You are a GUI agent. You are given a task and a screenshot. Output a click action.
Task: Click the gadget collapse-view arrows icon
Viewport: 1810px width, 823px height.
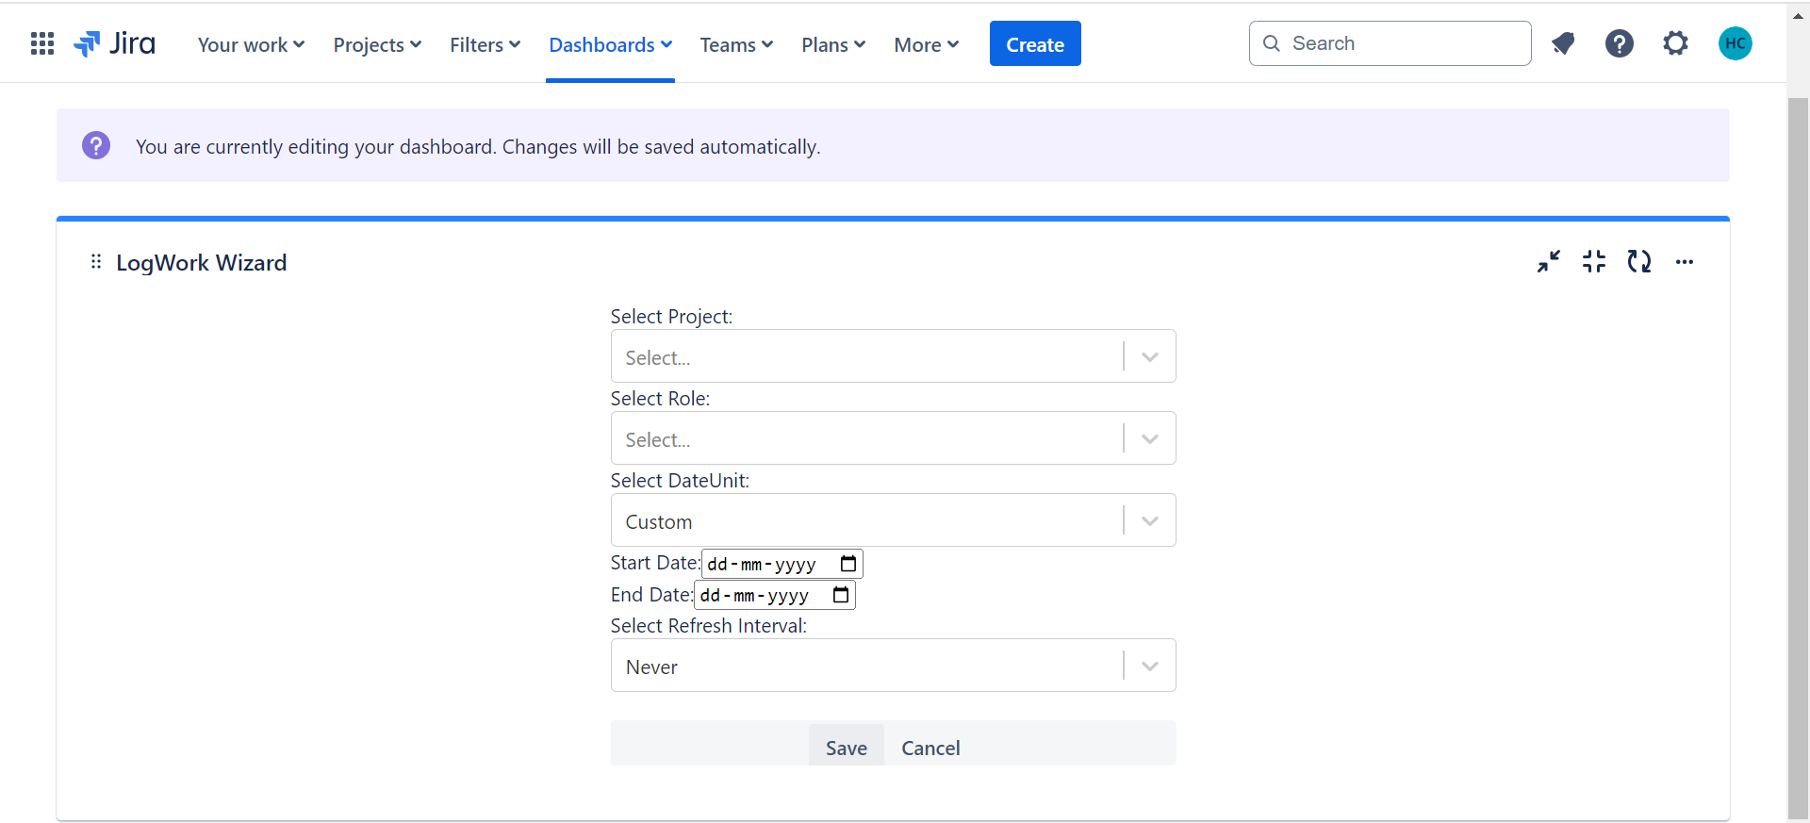[1594, 261]
